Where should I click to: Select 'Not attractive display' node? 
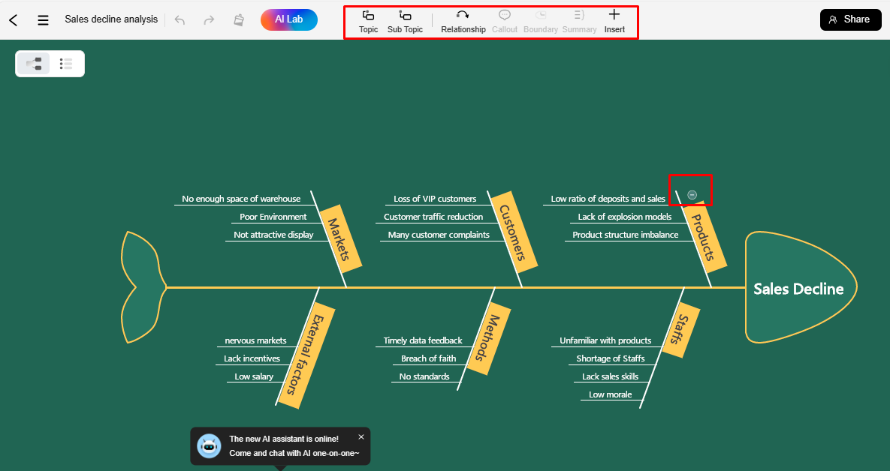point(273,235)
